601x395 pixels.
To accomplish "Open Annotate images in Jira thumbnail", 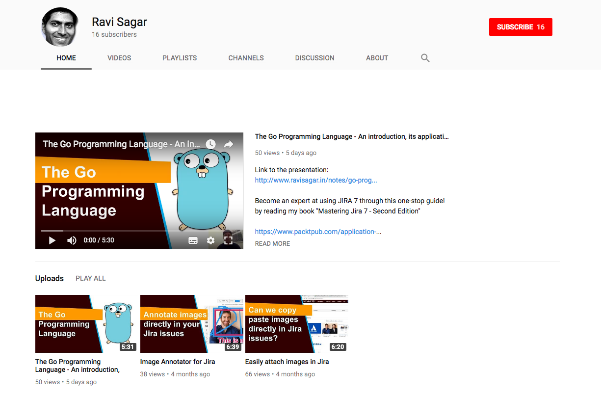I will (191, 324).
